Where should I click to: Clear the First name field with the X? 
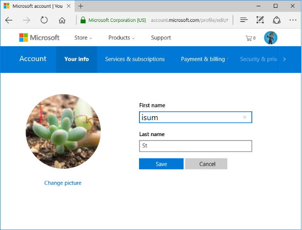coord(244,117)
